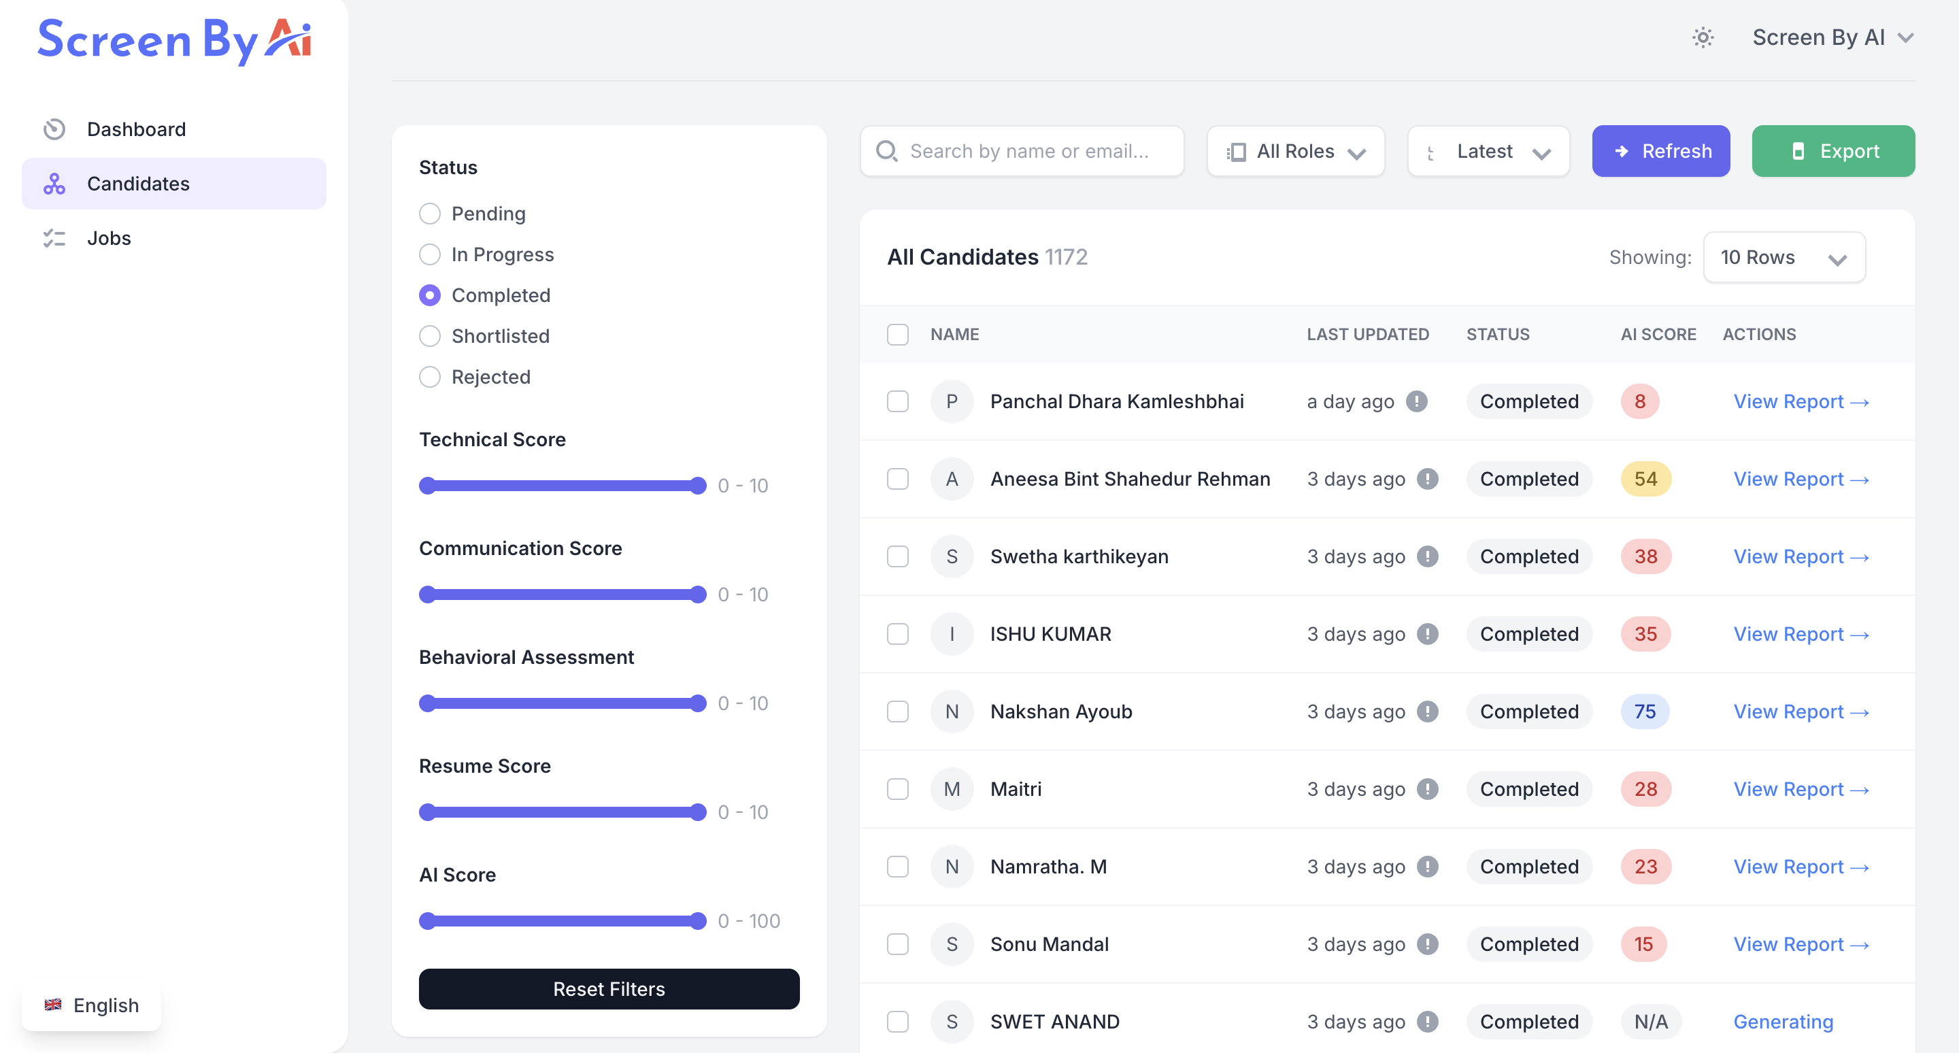The height and width of the screenshot is (1053, 1959).
Task: Click the search magnifier icon
Action: [886, 151]
